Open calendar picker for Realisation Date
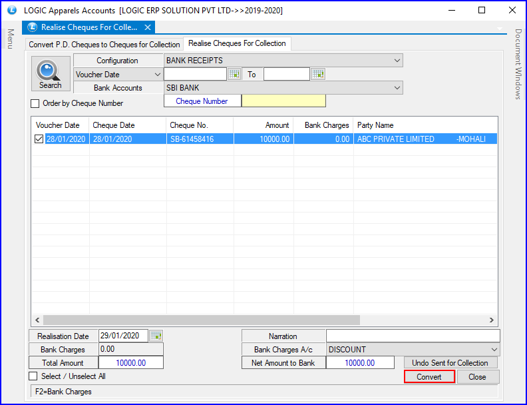527x405 pixels. click(x=156, y=336)
